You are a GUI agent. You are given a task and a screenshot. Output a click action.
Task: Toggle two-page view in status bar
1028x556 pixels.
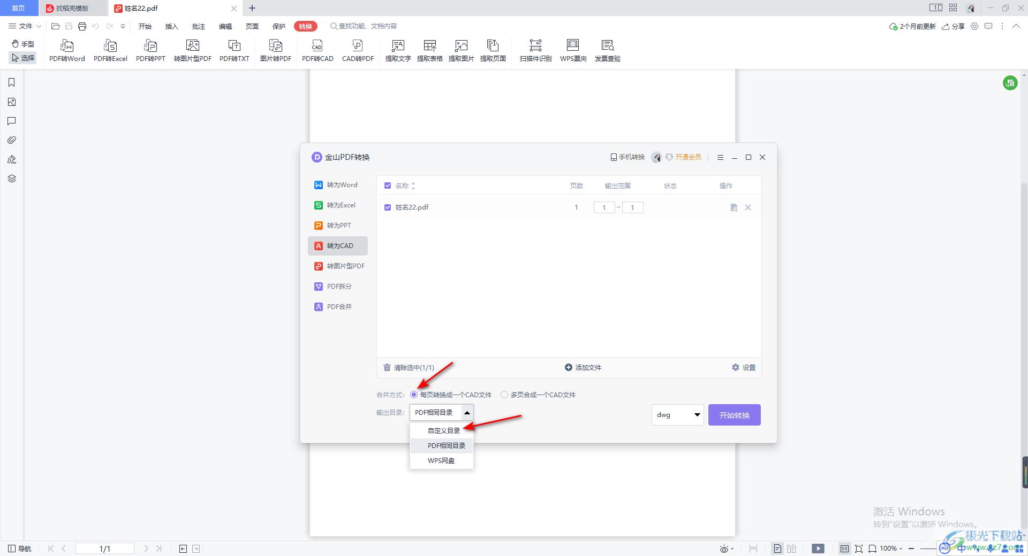[x=791, y=549]
